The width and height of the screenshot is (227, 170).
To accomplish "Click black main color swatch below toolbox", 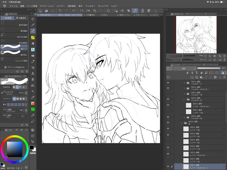I will tap(32, 148).
